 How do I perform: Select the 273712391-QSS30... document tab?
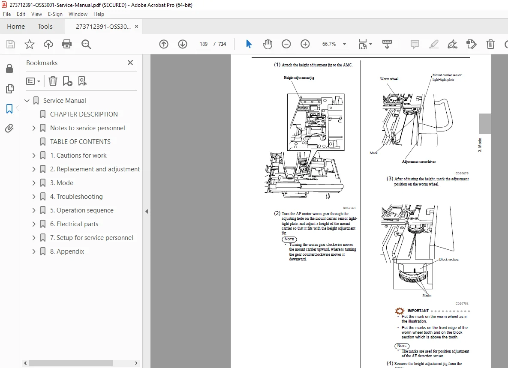coord(103,27)
